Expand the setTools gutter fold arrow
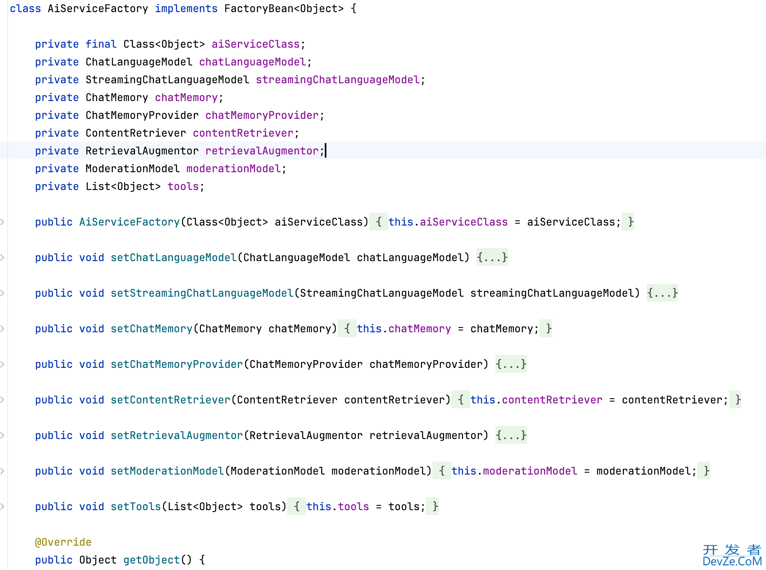The height and width of the screenshot is (570, 766). click(2, 507)
